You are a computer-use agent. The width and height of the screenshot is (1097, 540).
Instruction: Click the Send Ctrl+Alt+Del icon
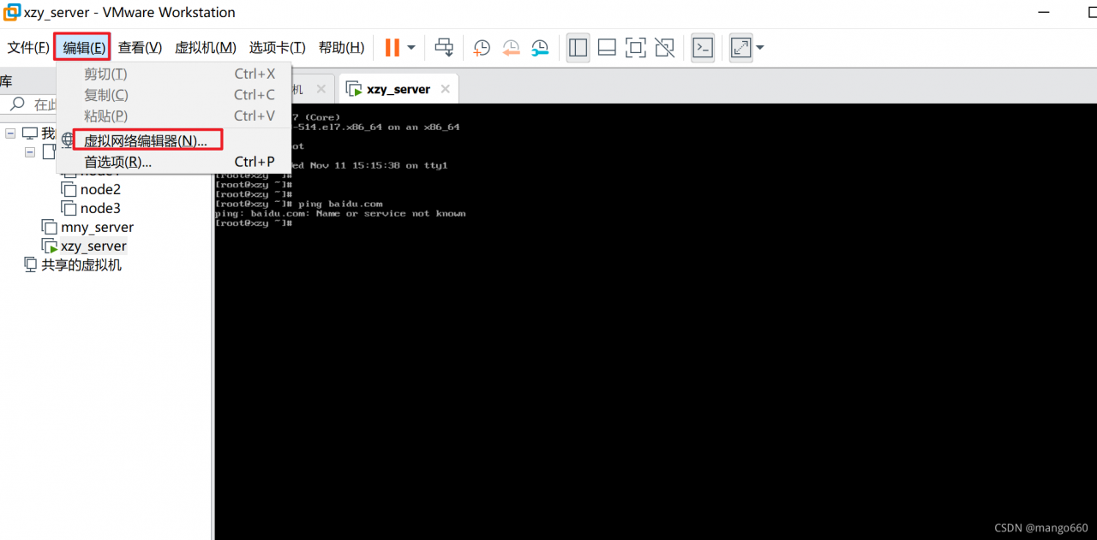pos(444,48)
